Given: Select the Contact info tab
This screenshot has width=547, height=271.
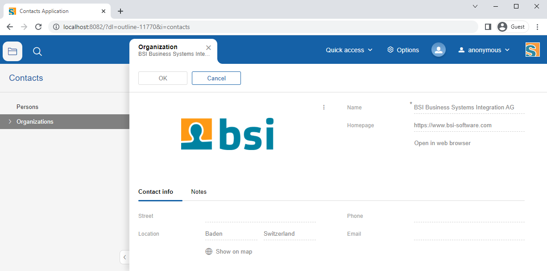Looking at the screenshot, I should (156, 192).
